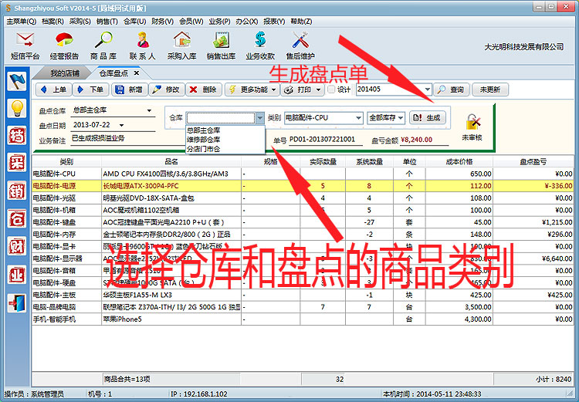Screen dimensions: 579x402
Task: Open the 主菜单(Q) menu
Action: (22, 22)
